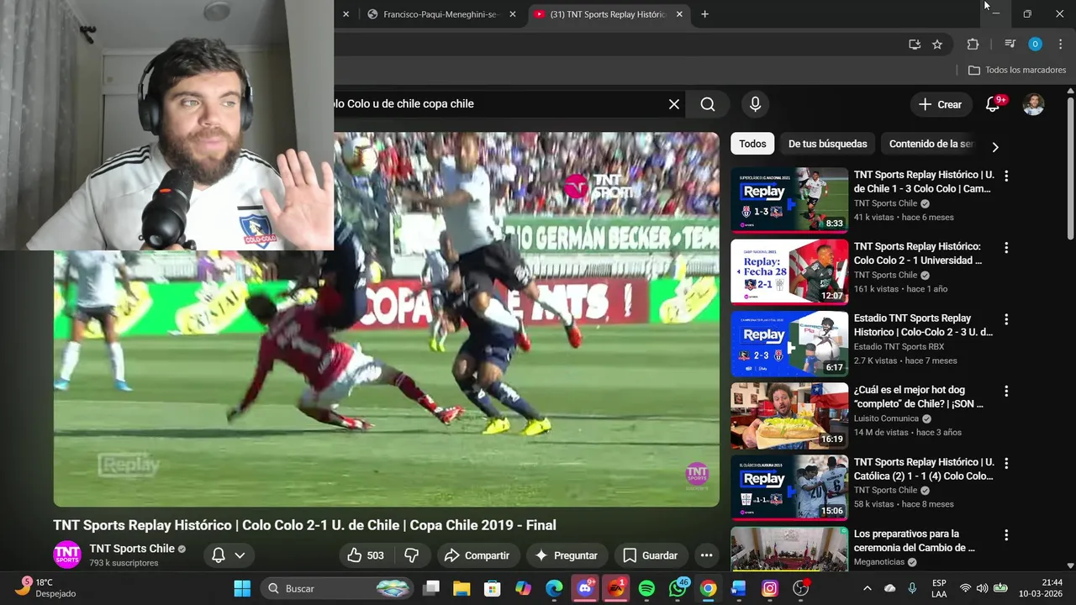Start voice search with microphone icon

(755, 104)
